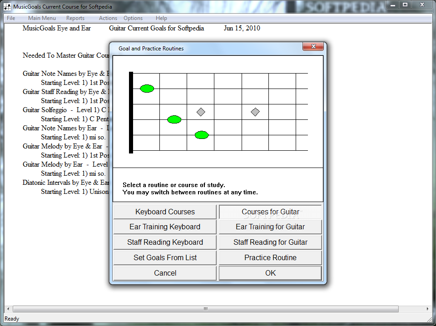Image resolution: width=436 pixels, height=326 pixels.
Task: Click the horizontal scrollbar left arrow
Action: coord(8,309)
